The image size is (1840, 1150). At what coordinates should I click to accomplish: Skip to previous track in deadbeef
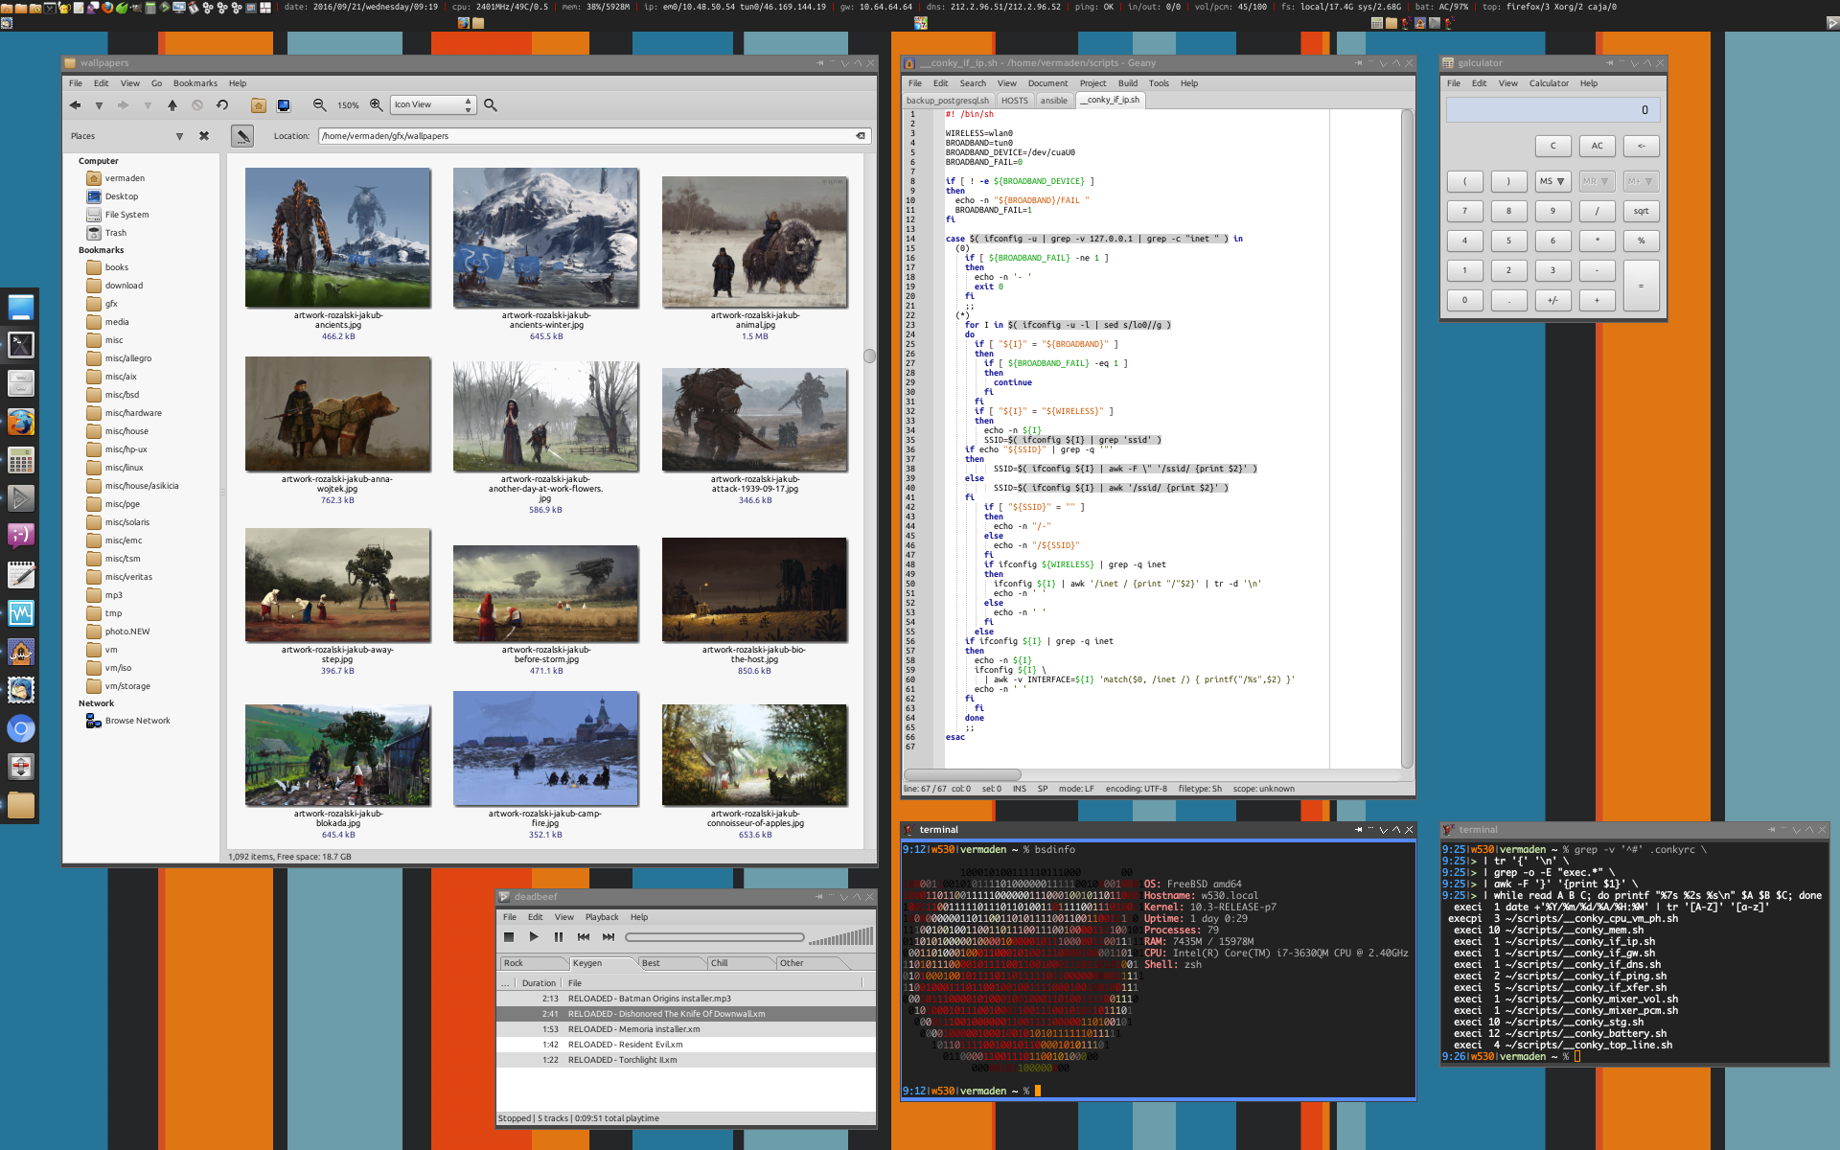(x=584, y=937)
